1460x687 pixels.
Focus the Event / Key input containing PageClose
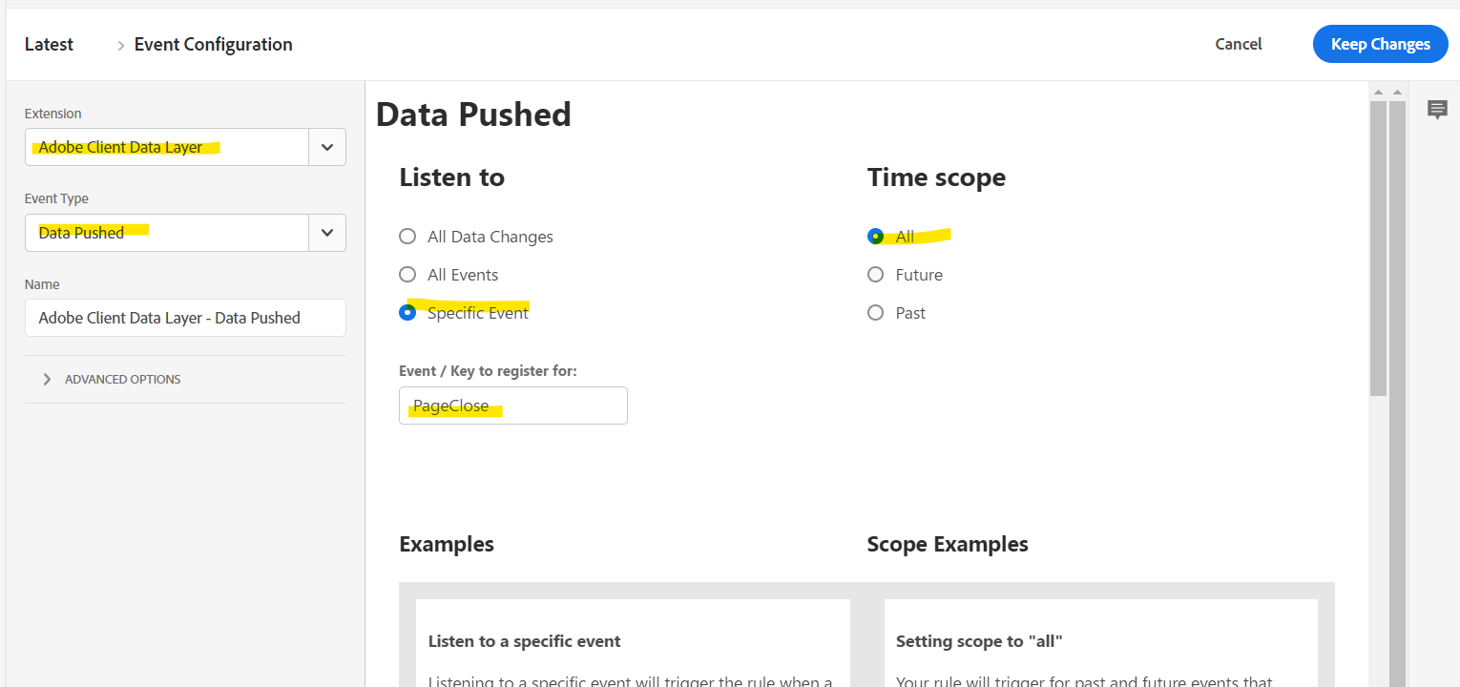512,406
